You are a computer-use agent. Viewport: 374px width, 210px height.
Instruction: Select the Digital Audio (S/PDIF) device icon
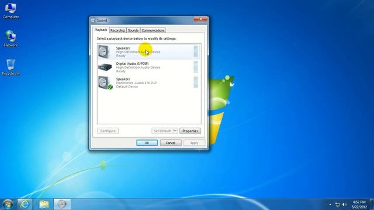click(105, 67)
